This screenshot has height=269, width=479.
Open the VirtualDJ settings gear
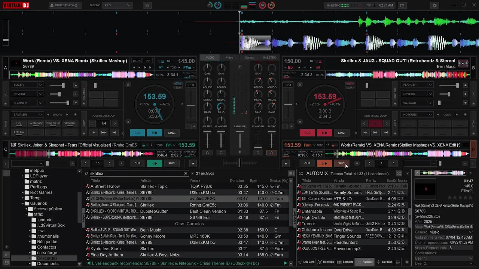point(434,6)
